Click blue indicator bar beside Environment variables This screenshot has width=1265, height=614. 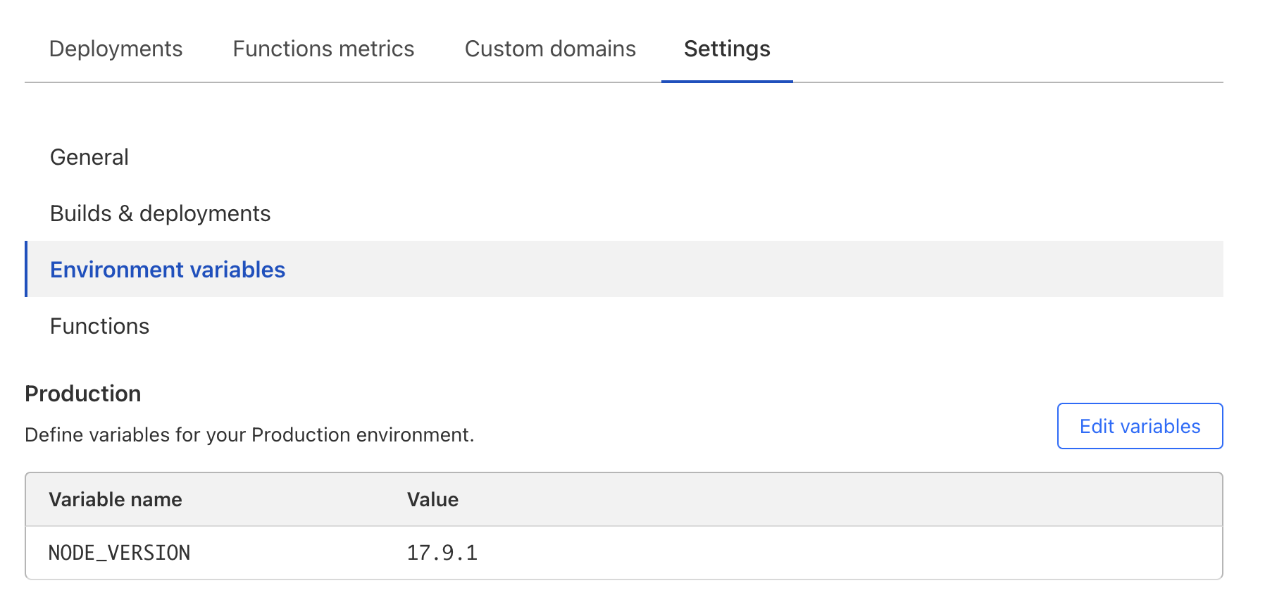coord(26,269)
